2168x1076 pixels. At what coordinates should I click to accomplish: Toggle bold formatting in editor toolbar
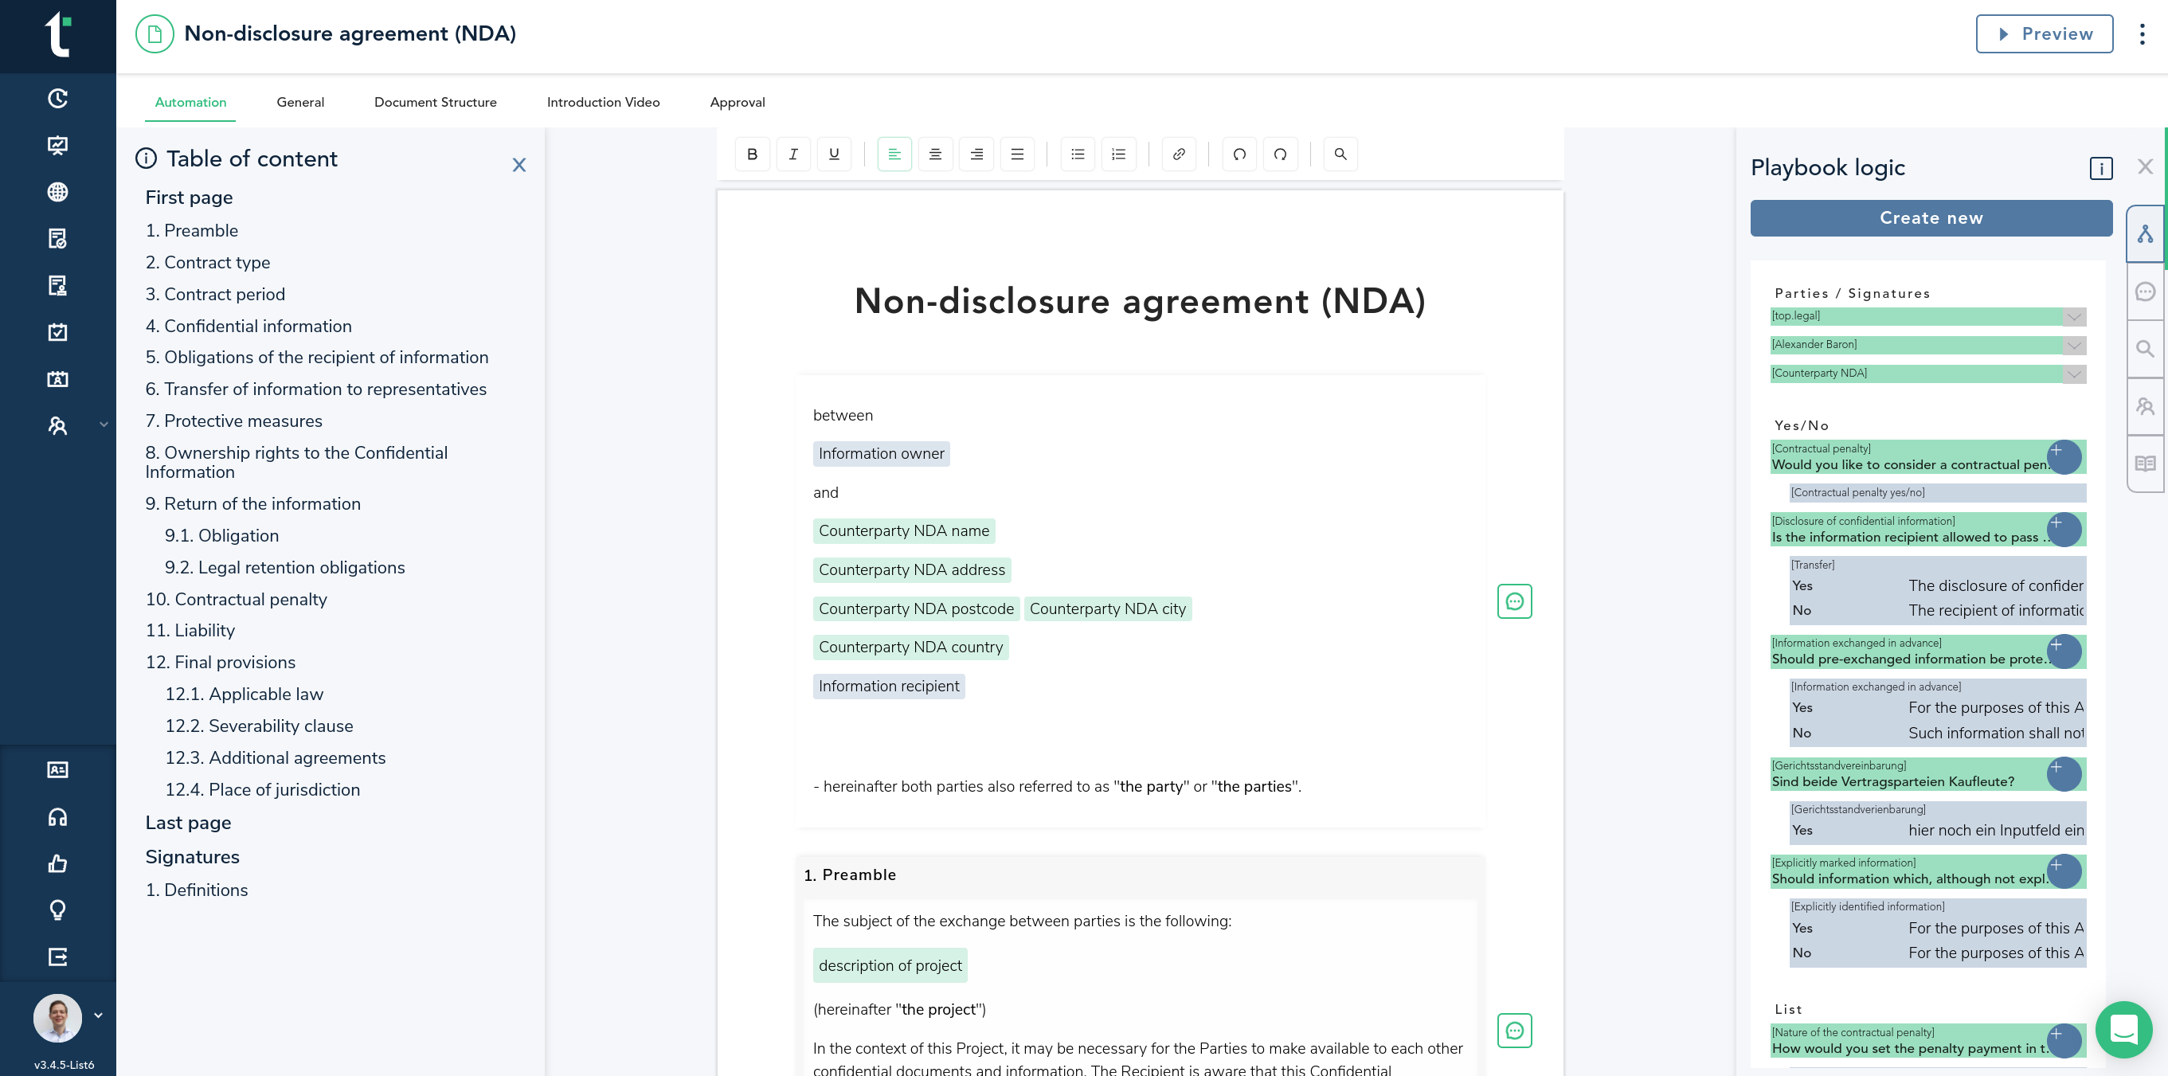coord(752,154)
